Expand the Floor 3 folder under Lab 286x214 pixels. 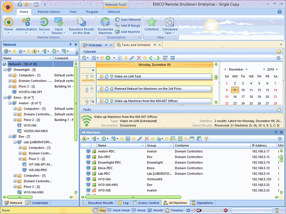point(20,159)
